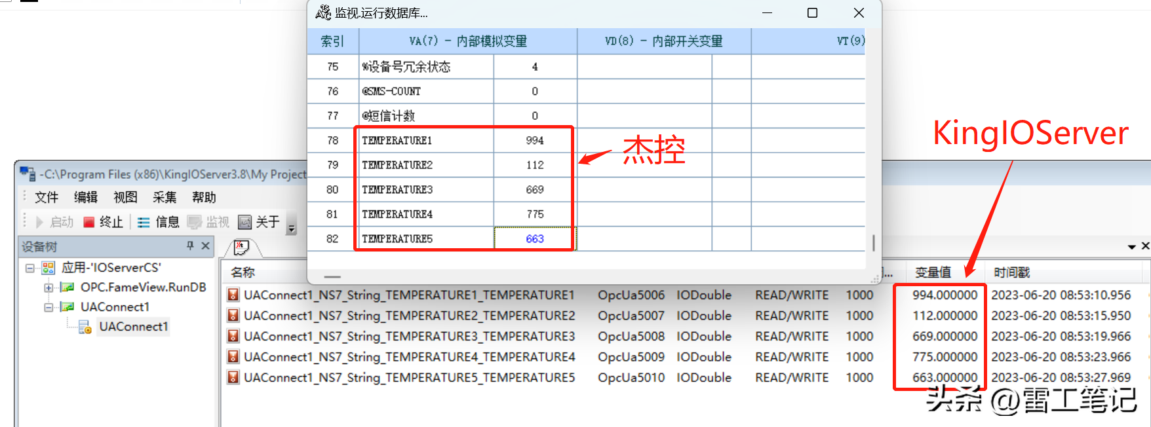Open the 关于 about toolbar icon
This screenshot has width=1151, height=427.
click(244, 223)
